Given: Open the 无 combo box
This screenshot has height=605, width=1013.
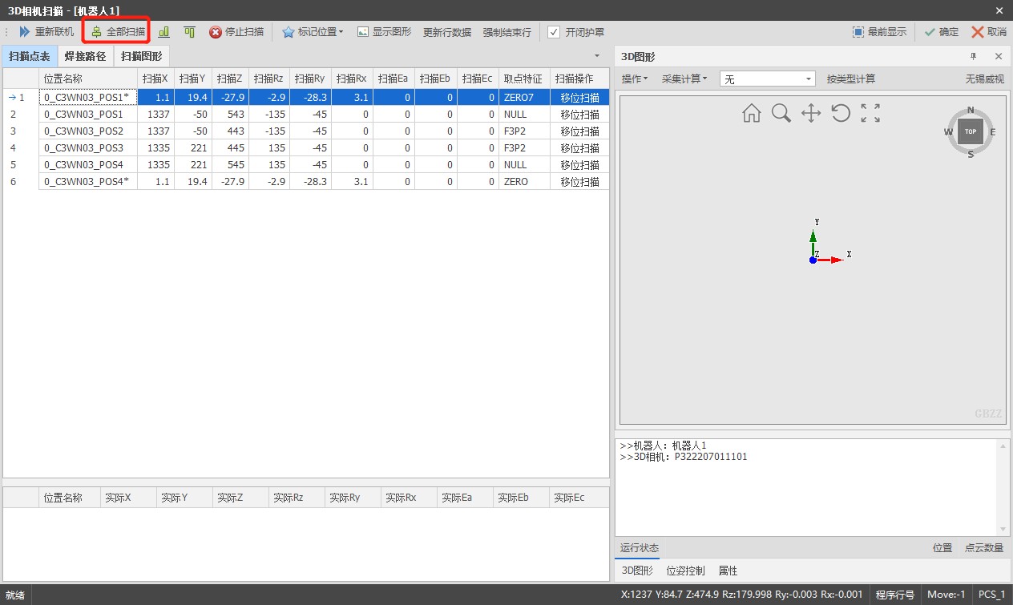Looking at the screenshot, I should tap(768, 79).
